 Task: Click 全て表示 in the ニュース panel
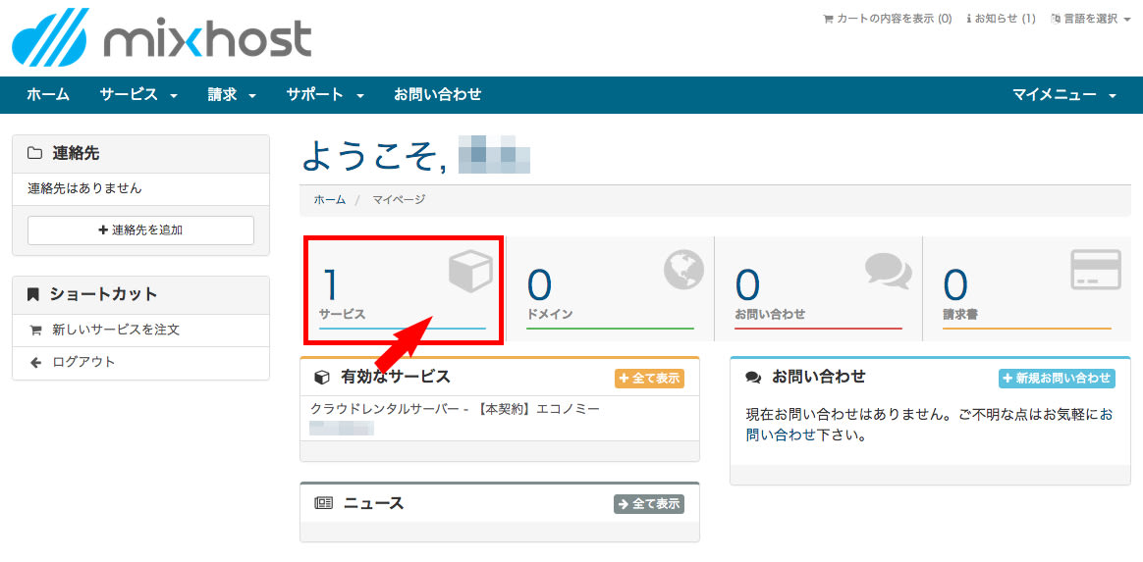pos(649,504)
